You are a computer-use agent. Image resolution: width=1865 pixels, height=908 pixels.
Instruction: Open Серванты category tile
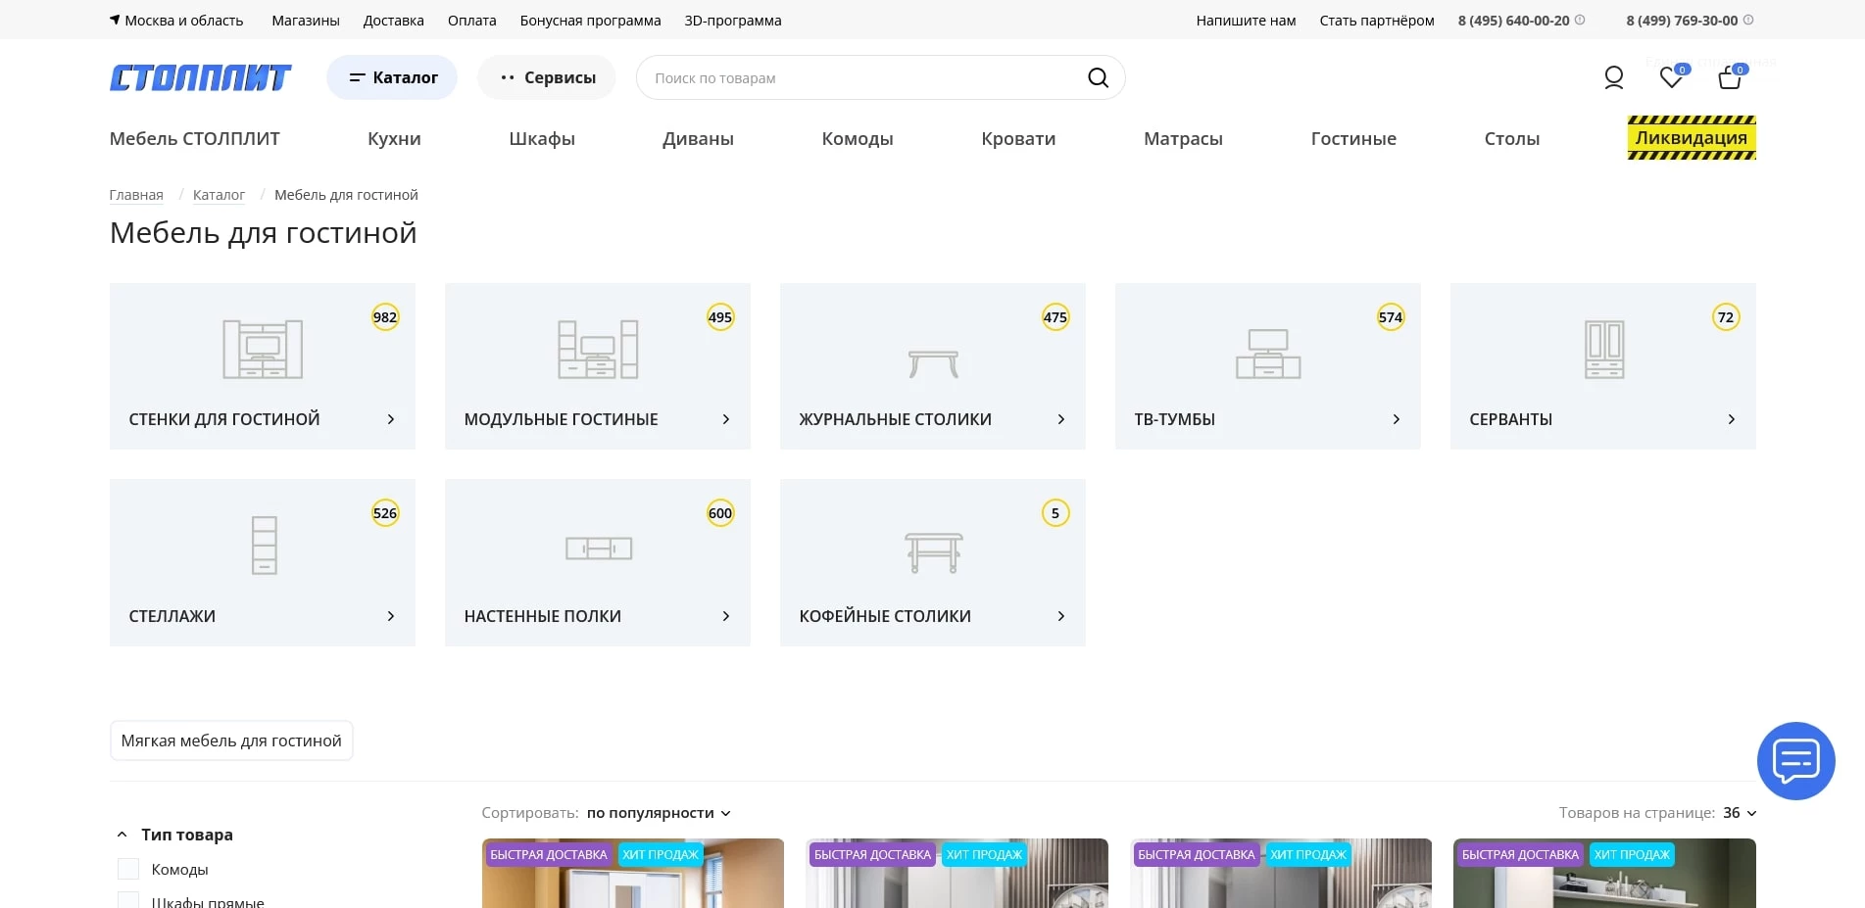tap(1602, 366)
